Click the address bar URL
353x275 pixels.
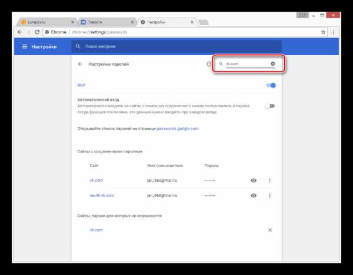[x=99, y=32]
